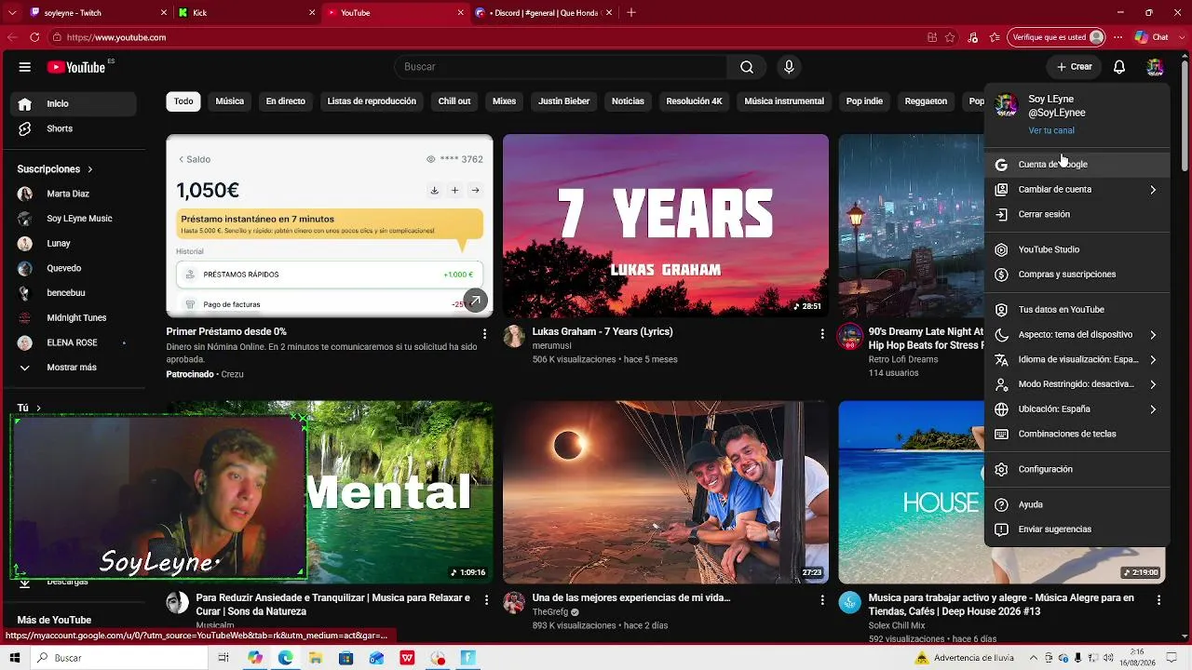Refresh the page in the browser
This screenshot has height=670, width=1192.
(34, 37)
